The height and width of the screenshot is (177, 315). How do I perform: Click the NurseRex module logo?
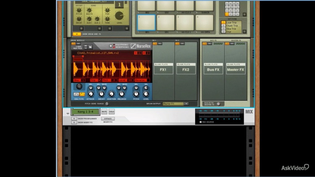point(141,46)
